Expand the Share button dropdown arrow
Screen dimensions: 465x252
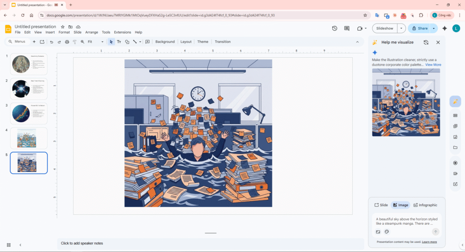[x=434, y=28]
